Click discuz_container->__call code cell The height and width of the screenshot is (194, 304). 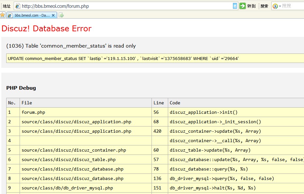236,141
